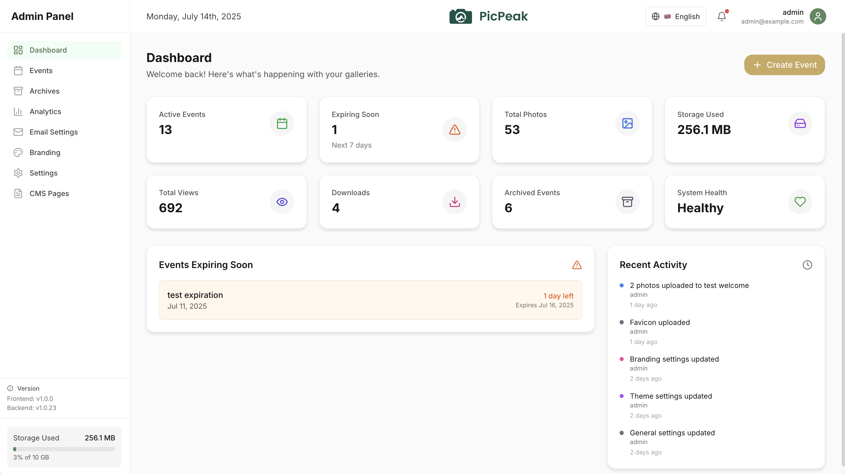Click the 256.1 MB value in Storage Used card
This screenshot has height=474, width=845.
point(704,130)
